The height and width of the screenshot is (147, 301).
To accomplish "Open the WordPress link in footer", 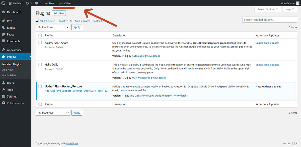I will (72, 143).
